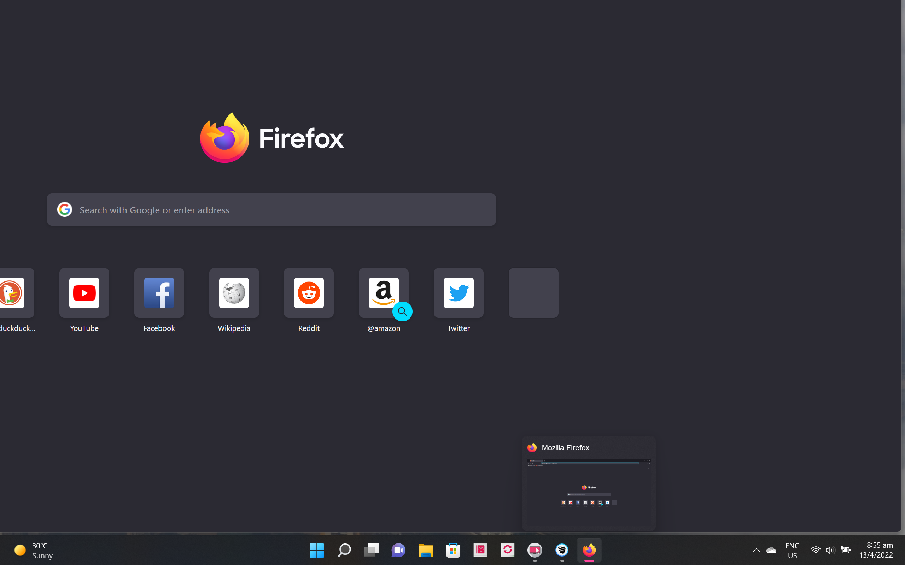Open the Facebook shortcut tile
Viewport: 905px width, 565px height.
click(159, 293)
